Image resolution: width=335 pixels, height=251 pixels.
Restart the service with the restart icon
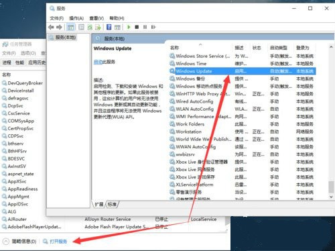pyautogui.click(x=153, y=27)
